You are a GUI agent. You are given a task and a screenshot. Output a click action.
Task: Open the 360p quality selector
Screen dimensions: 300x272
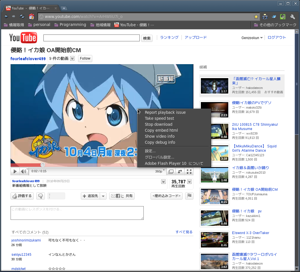pyautogui.click(x=160, y=171)
